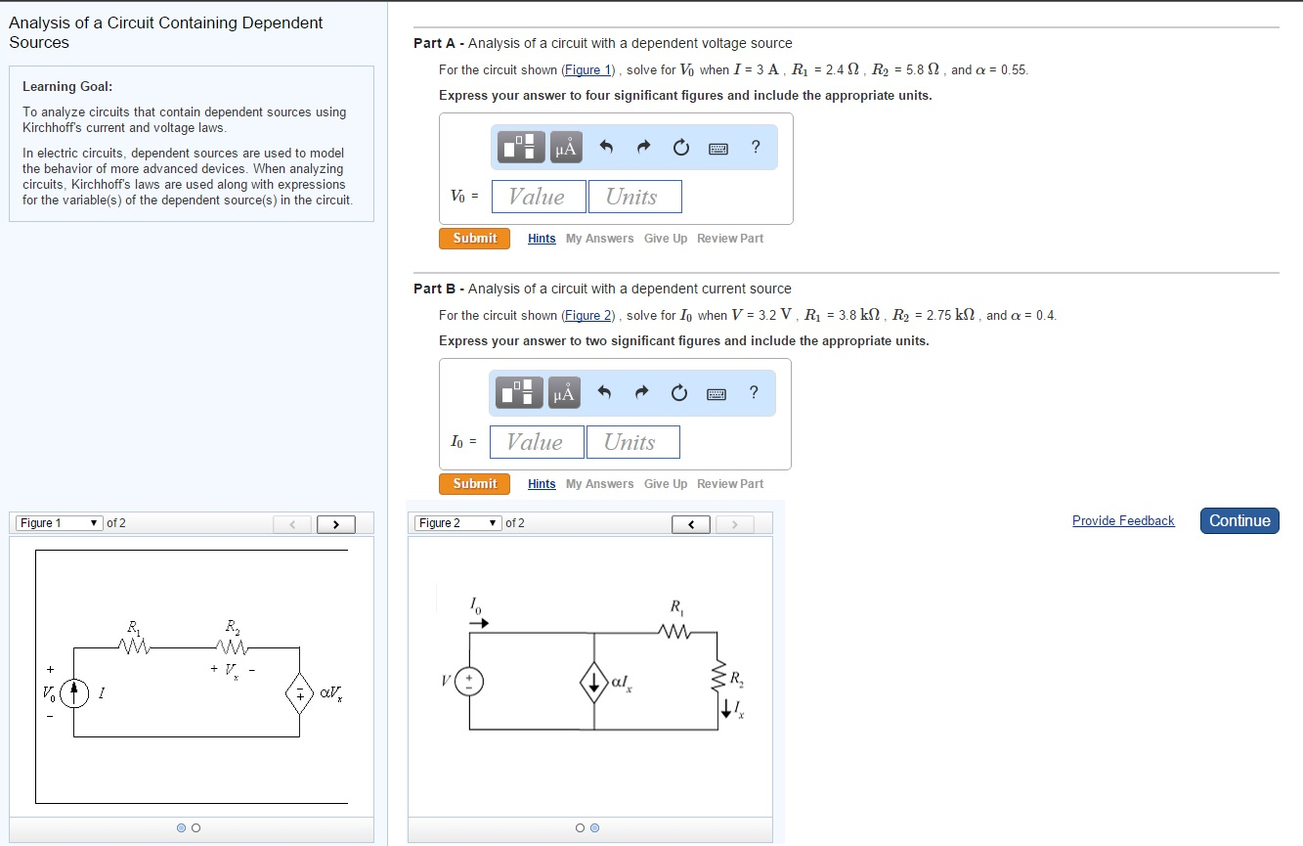Click the reset answer icon in Part B toolbar
This screenshot has width=1303, height=846.
pos(679,392)
